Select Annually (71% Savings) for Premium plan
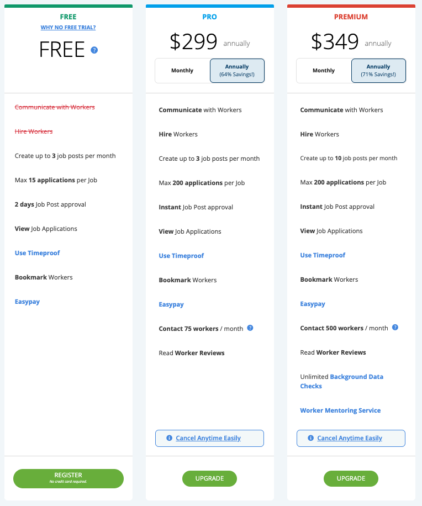422x506 pixels. tap(378, 70)
